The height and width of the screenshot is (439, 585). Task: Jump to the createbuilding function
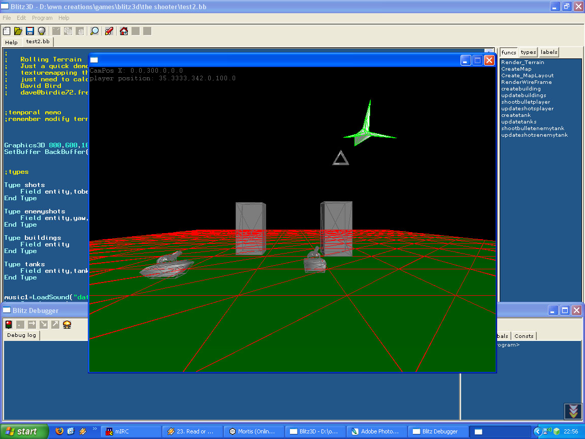[521, 88]
